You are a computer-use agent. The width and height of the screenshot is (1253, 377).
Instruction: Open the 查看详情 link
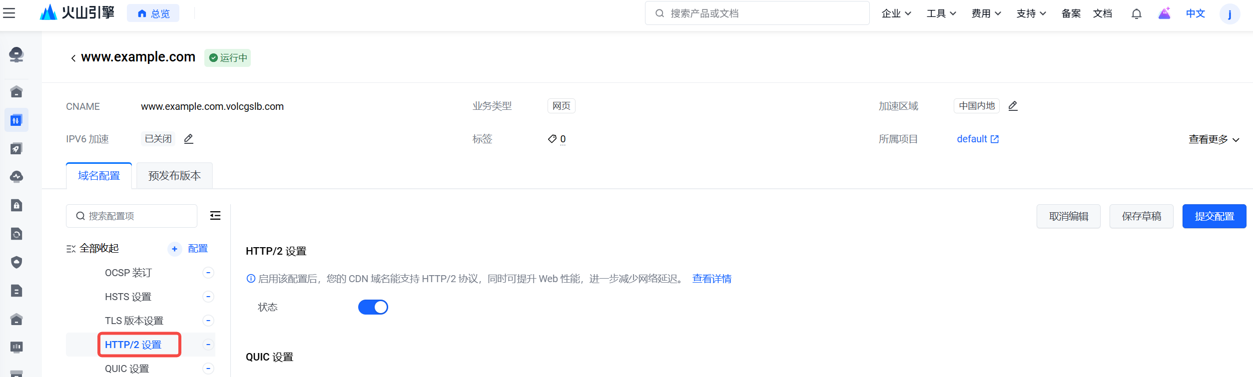pos(712,279)
